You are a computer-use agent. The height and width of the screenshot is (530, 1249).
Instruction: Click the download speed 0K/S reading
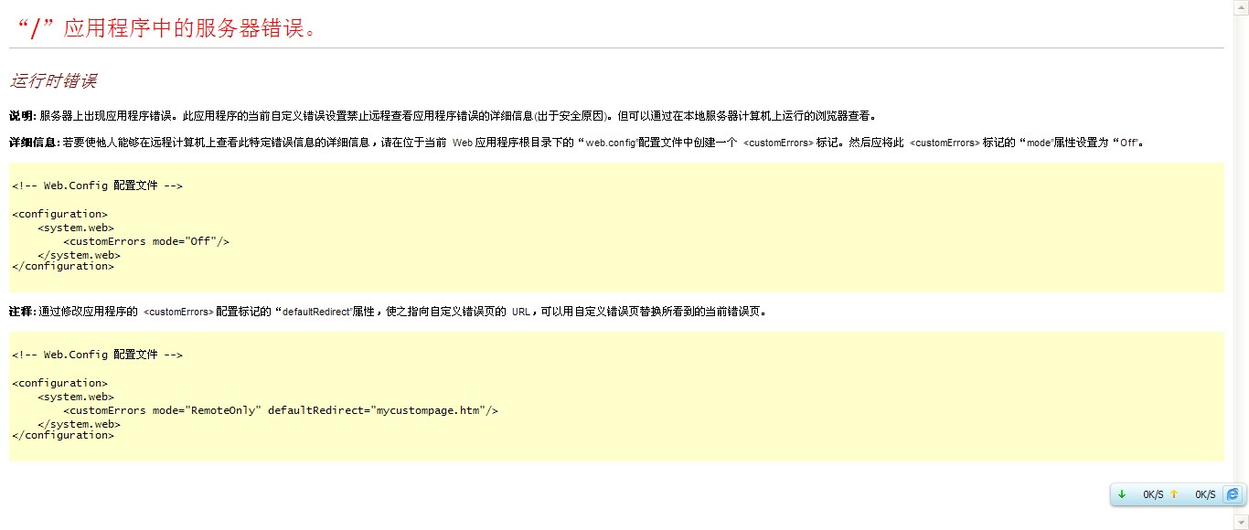tap(1152, 495)
